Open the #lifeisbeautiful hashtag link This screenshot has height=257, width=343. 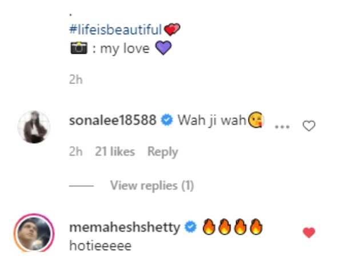coord(115,29)
